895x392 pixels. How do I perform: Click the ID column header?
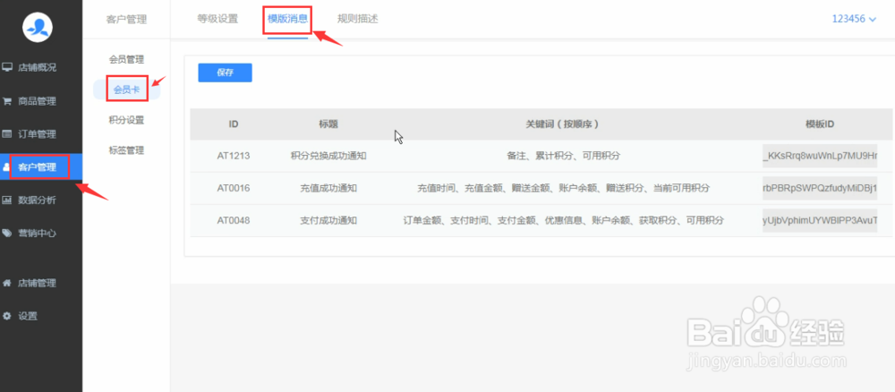click(234, 124)
